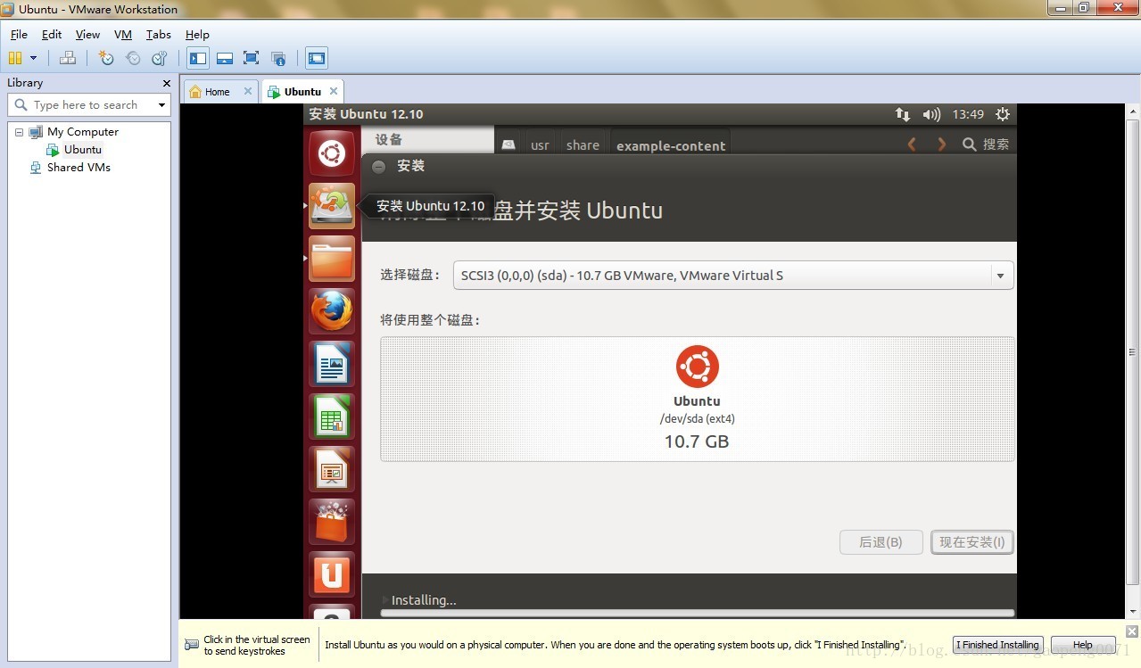Switch to the Home tab
The height and width of the screenshot is (668, 1141).
coord(217,92)
